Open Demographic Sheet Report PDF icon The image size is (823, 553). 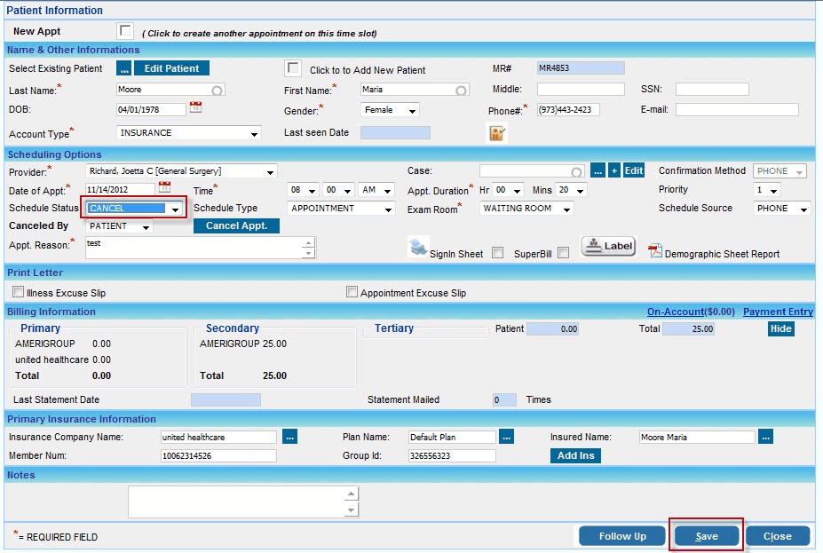[x=655, y=251]
